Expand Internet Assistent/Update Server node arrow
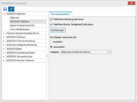Viewport: 137px width, 102px height. tap(4, 33)
